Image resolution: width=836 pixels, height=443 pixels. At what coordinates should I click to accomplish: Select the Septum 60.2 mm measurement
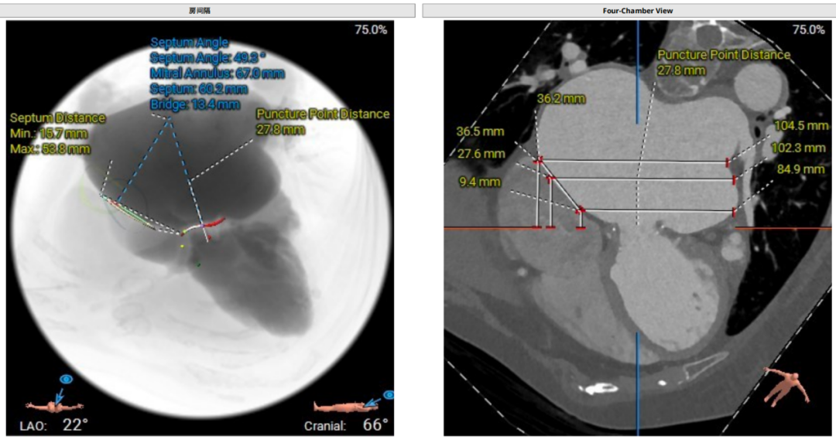(198, 88)
